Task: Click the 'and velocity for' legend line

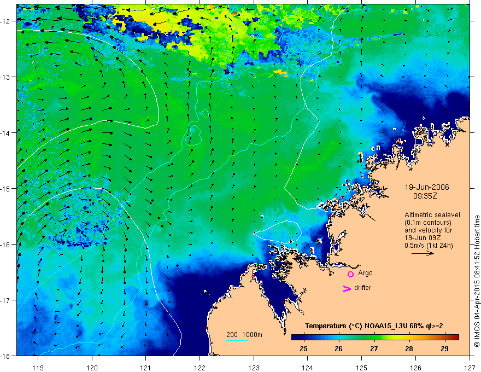Action: point(428,230)
